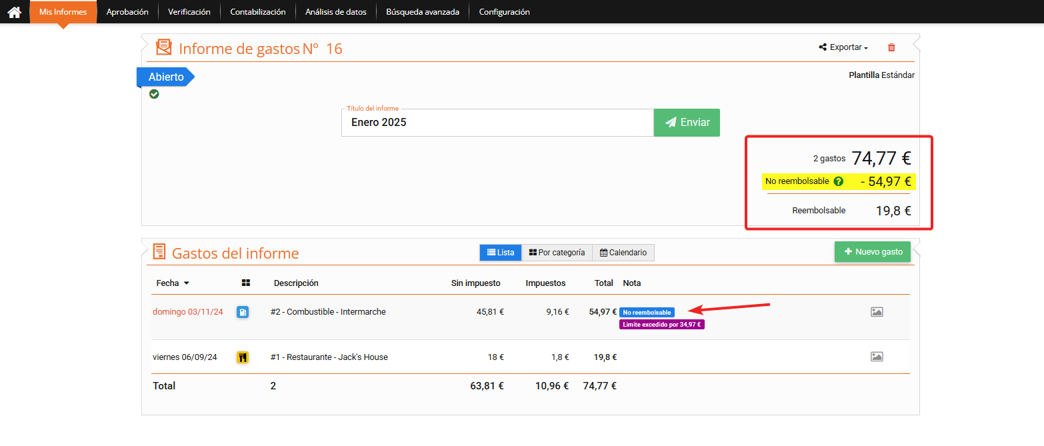Switch to Por categoría view

557,253
